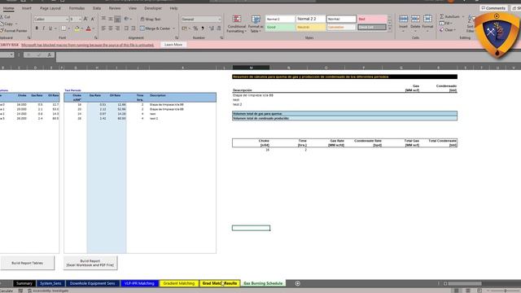This screenshot has height=293, width=521.
Task: Increase decimal places
Action: [212, 28]
